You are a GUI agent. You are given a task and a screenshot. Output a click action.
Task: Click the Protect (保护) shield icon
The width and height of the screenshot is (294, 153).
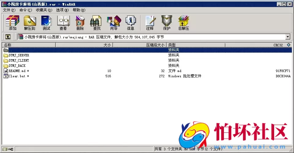tap(167, 23)
